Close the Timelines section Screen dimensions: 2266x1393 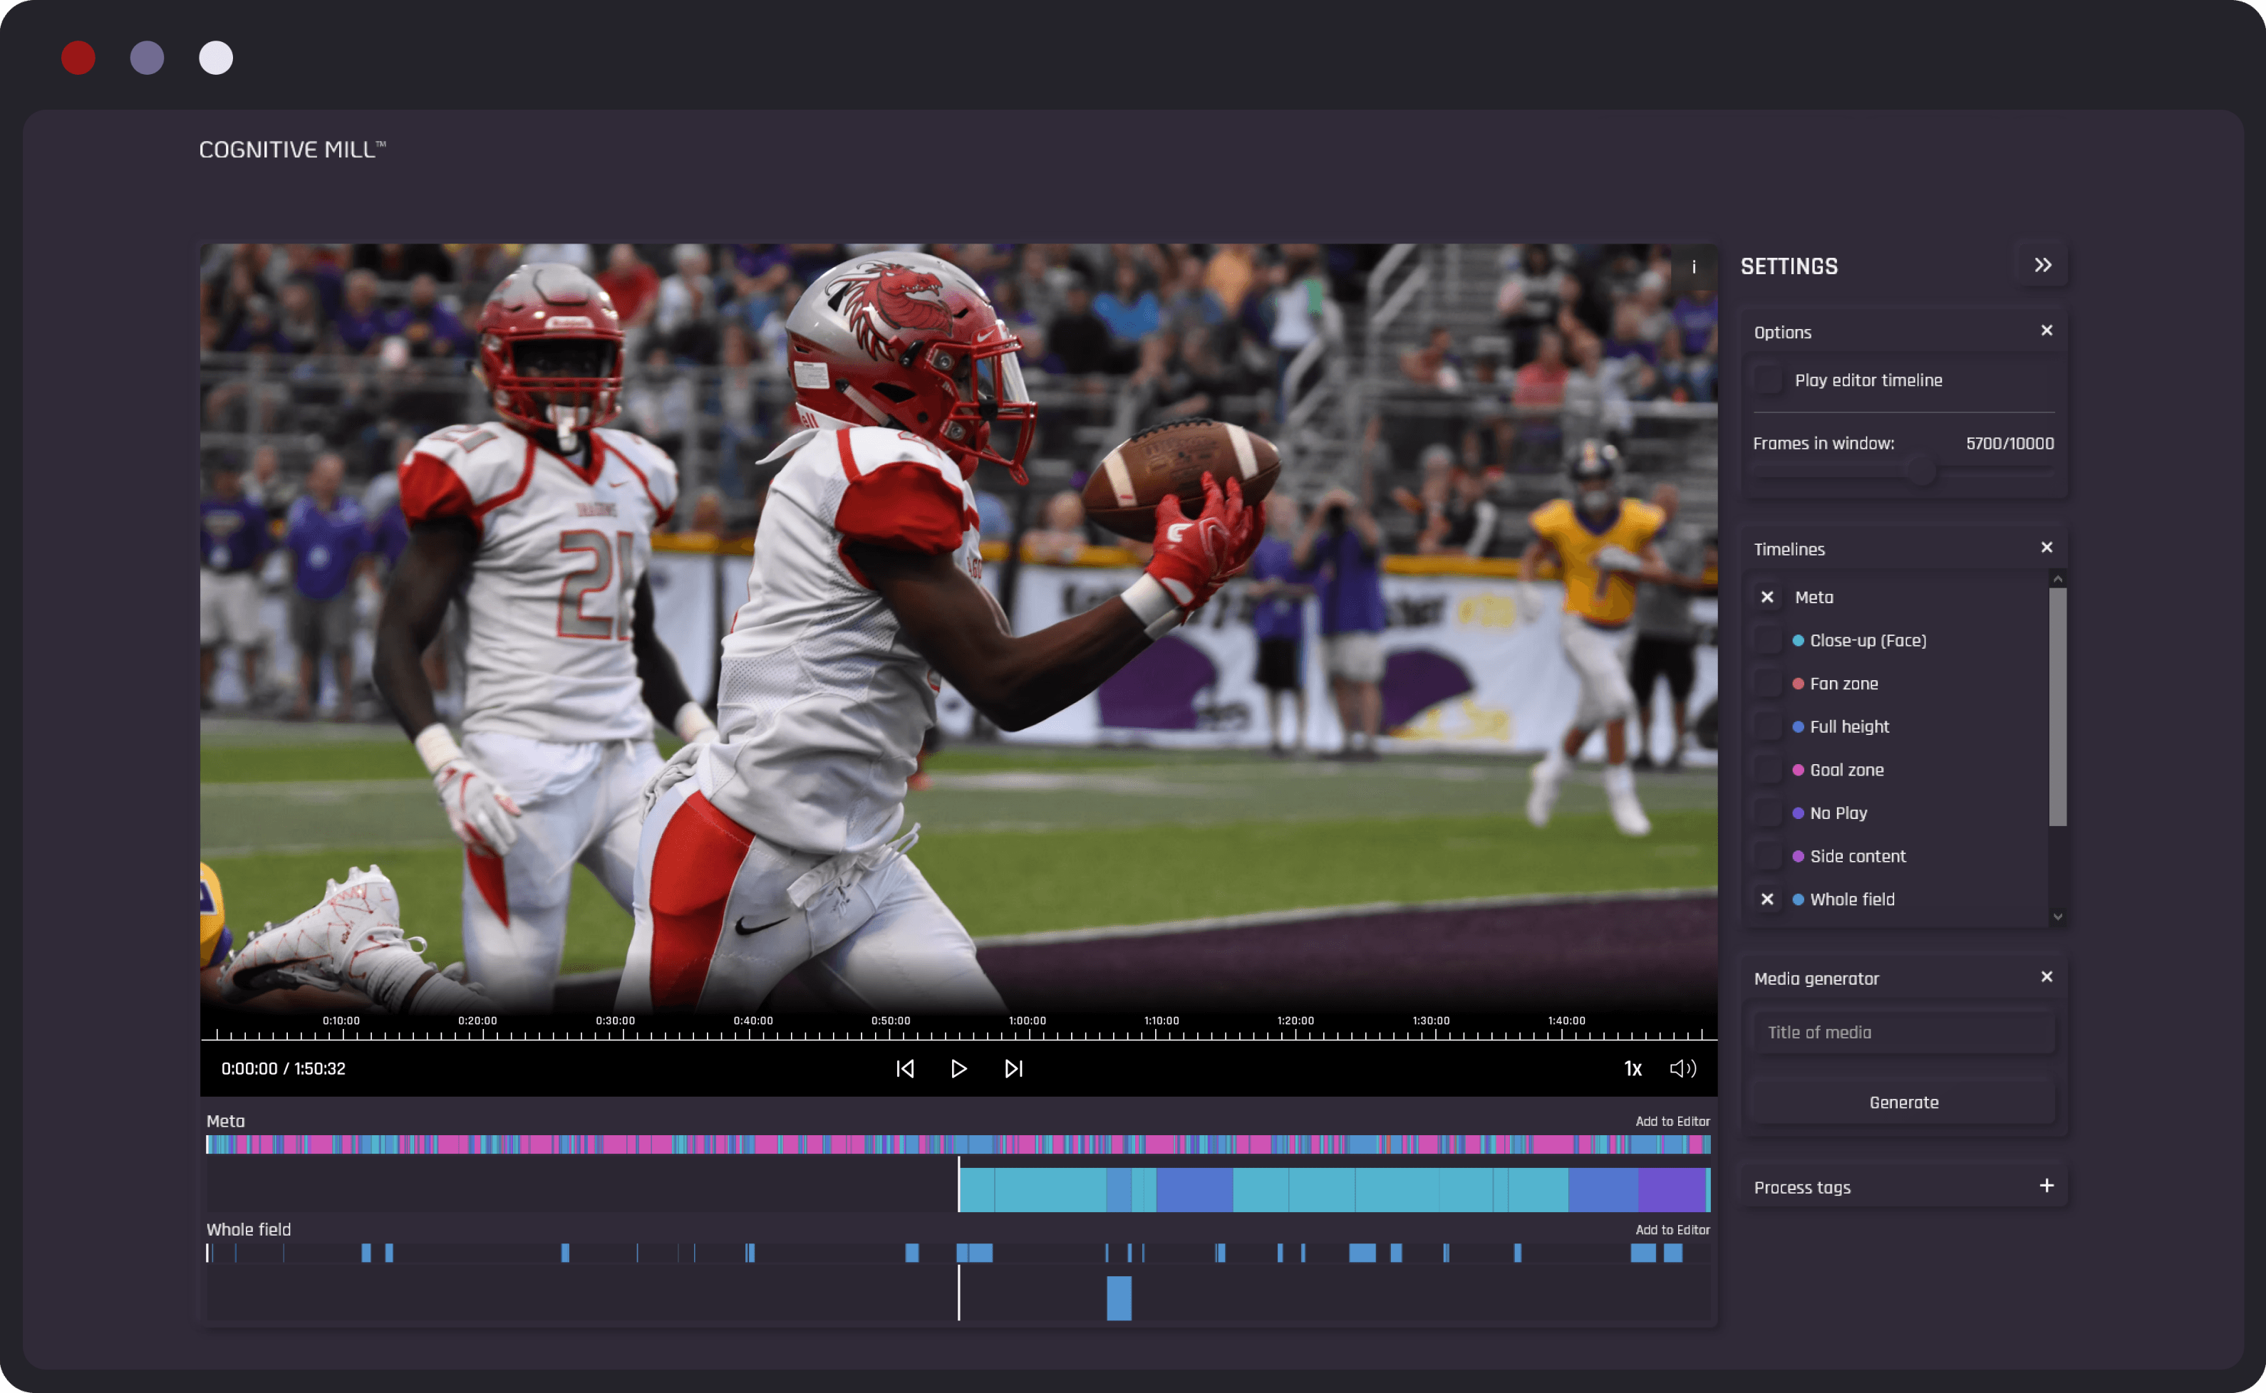click(x=2047, y=546)
